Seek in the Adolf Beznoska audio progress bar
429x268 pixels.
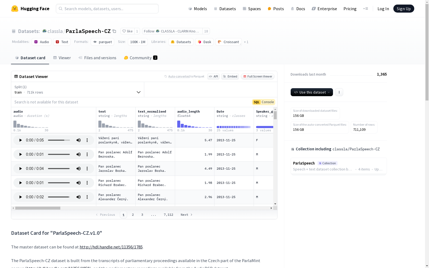59,154
